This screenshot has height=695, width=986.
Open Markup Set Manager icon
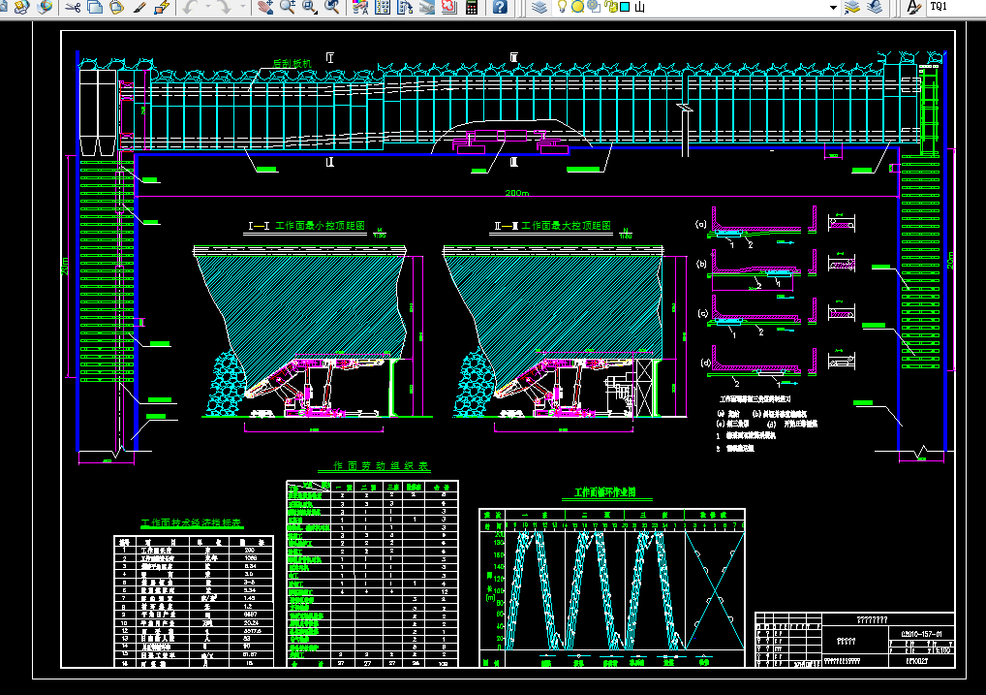(x=449, y=8)
